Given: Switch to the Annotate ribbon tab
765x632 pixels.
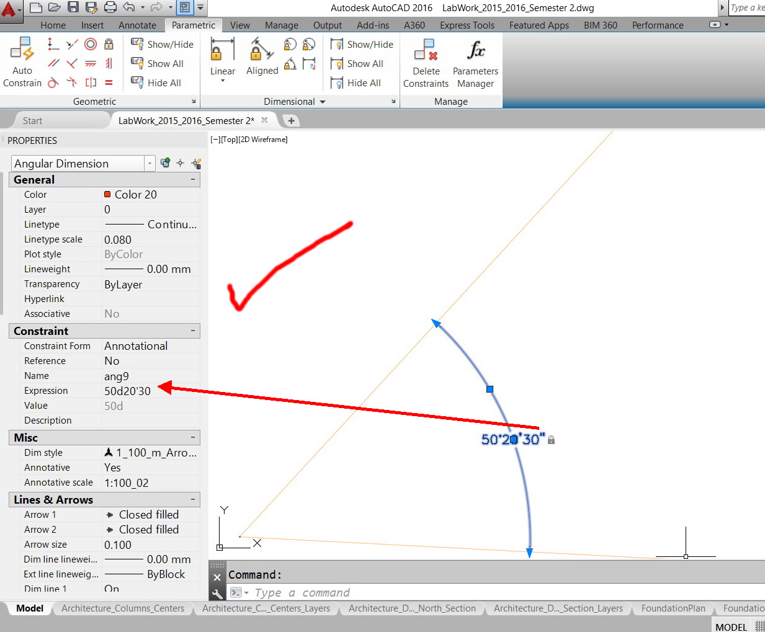Looking at the screenshot, I should [x=136, y=25].
